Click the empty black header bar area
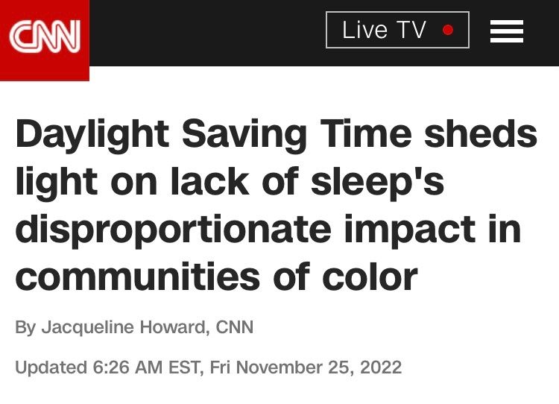Image resolution: width=559 pixels, height=404 pixels. 209,31
